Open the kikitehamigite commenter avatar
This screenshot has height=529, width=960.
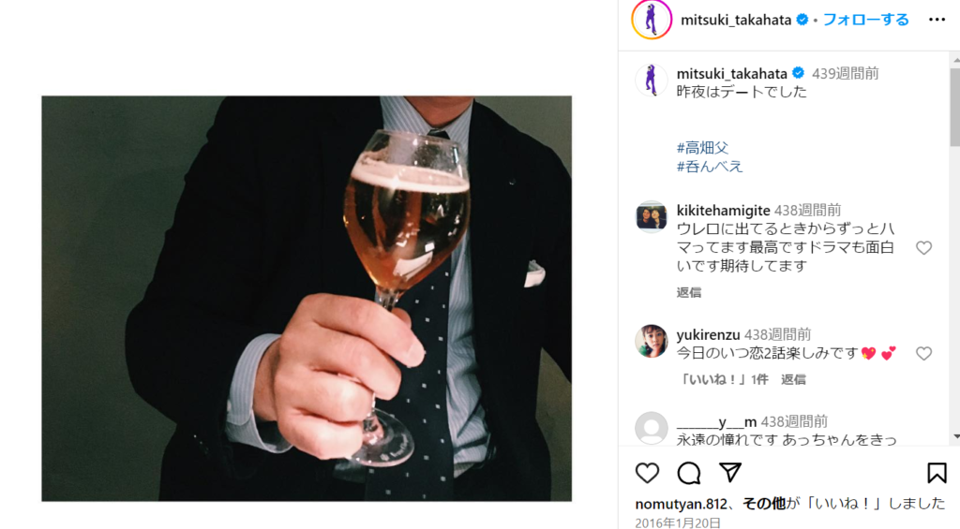pyautogui.click(x=652, y=217)
